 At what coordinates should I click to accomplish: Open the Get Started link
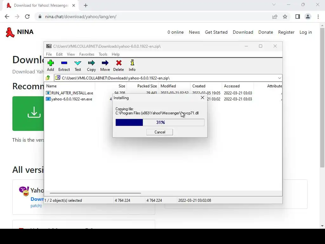coord(216,32)
